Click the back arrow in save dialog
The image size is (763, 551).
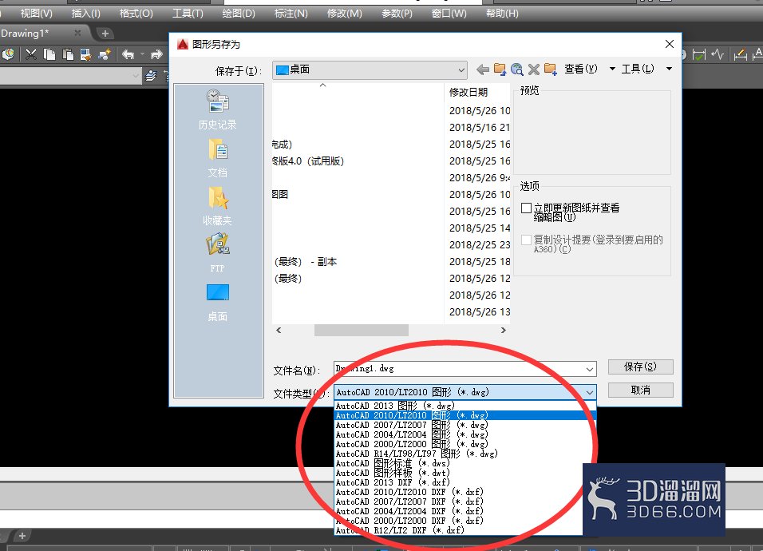pyautogui.click(x=482, y=69)
